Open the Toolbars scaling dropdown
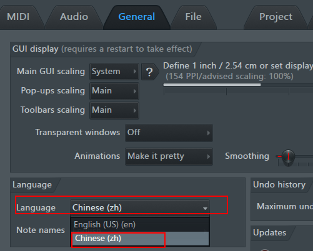Viewport: 313px width, 251px height. click(114, 110)
